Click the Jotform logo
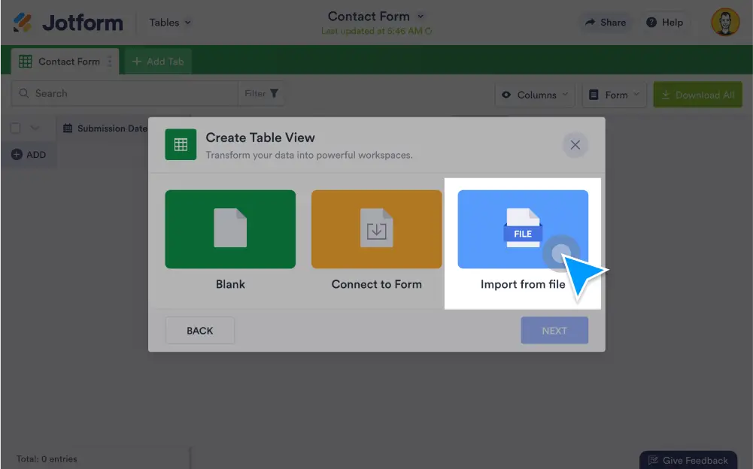This screenshot has height=469, width=753. pos(68,23)
